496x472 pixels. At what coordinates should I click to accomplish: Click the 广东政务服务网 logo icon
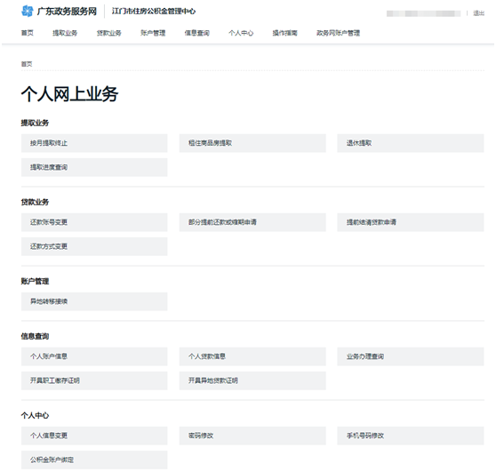(x=28, y=11)
